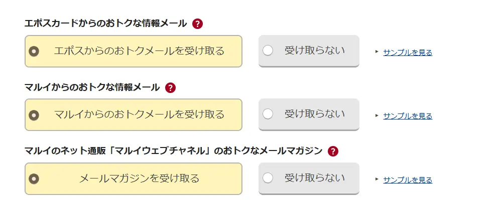The image size is (502, 215).
Task: Choose 受け取らない radio for マルイ information mail
Action: tap(268, 114)
